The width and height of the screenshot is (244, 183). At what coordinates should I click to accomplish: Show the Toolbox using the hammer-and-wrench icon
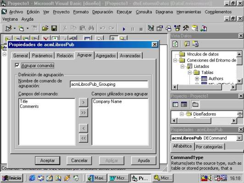pos(186,28)
